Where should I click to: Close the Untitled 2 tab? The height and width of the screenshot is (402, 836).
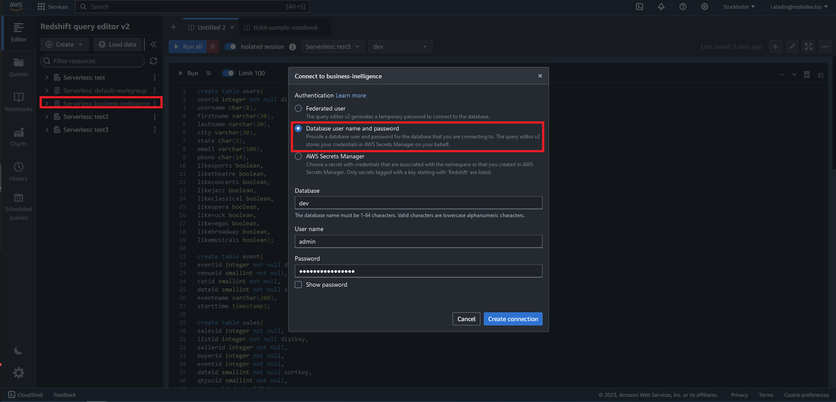click(232, 27)
